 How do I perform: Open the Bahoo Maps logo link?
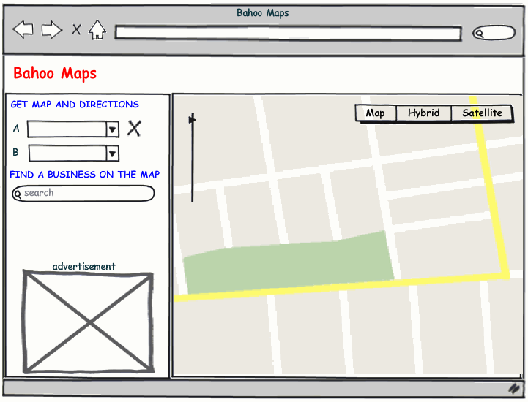55,73
